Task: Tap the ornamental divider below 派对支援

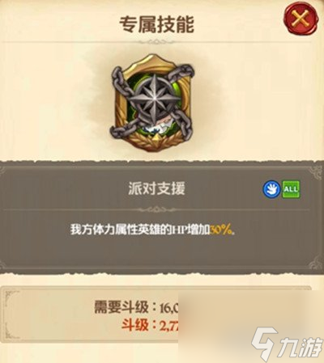Action: pyautogui.click(x=156, y=209)
